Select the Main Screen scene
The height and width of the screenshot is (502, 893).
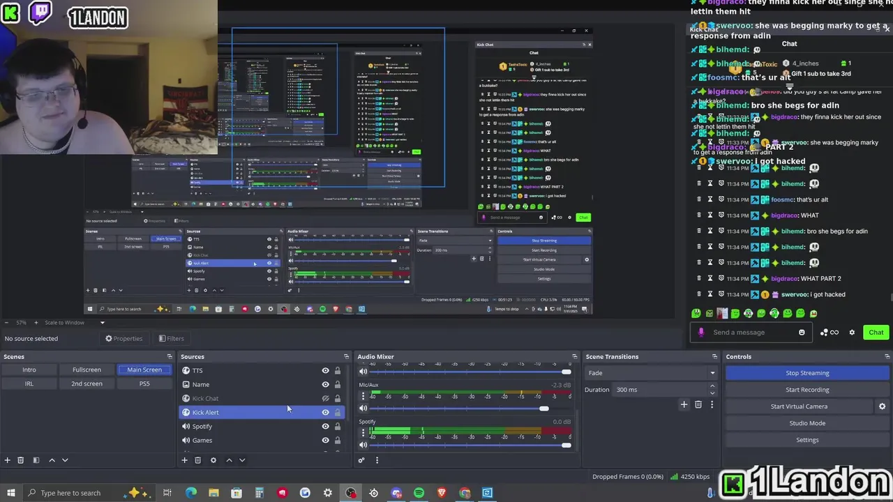coord(144,370)
